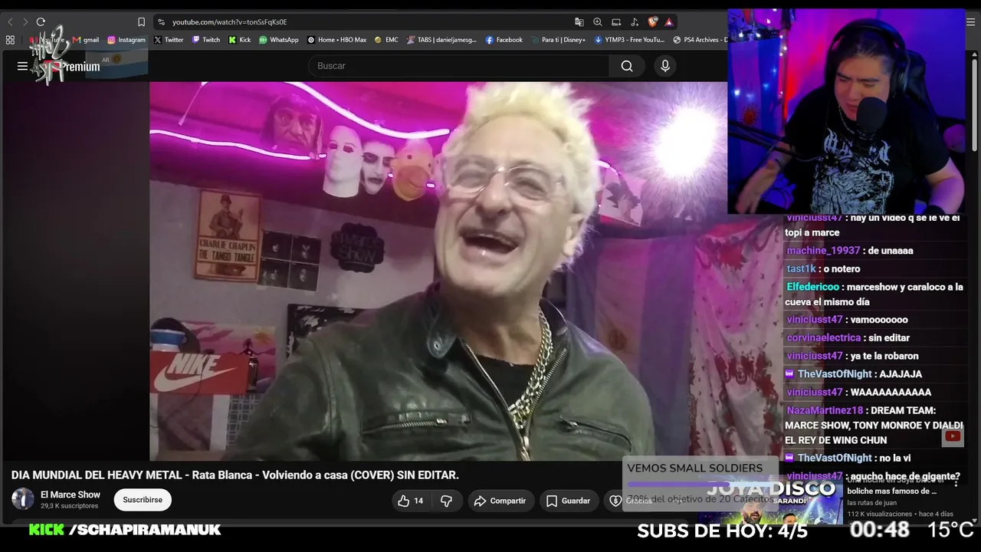Open the Instagram bookmark

pyautogui.click(x=126, y=40)
